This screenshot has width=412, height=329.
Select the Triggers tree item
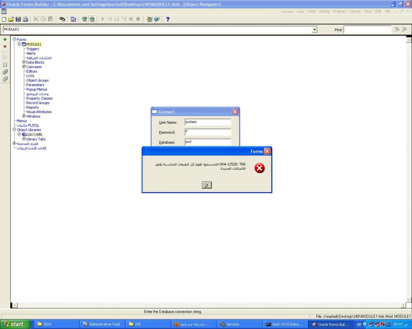click(x=33, y=49)
